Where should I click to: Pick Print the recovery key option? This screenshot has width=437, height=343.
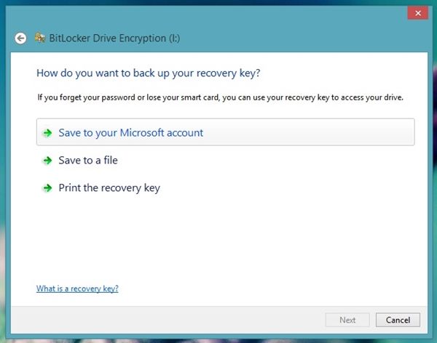click(x=109, y=188)
